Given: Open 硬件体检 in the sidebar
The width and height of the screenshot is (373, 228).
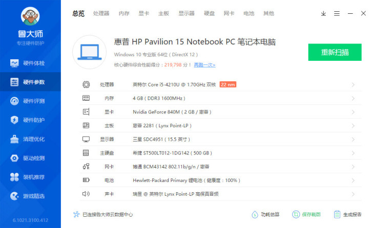Looking at the screenshot, I should click(x=30, y=63).
